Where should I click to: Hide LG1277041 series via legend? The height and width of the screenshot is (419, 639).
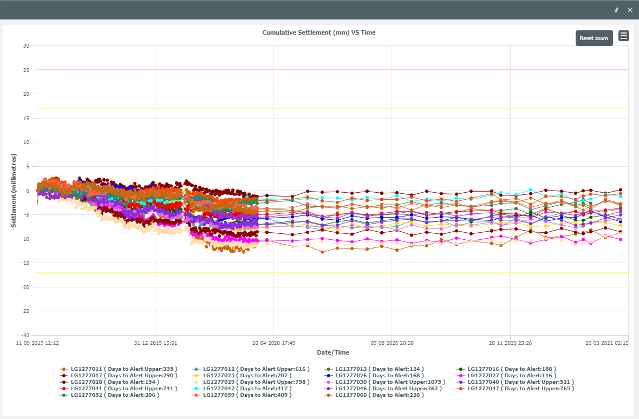click(119, 389)
